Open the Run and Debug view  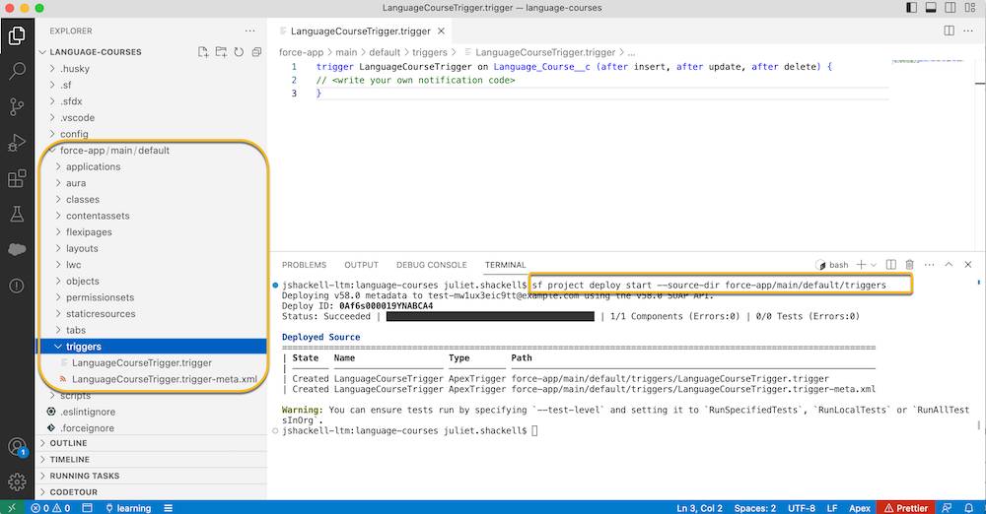coord(17,143)
